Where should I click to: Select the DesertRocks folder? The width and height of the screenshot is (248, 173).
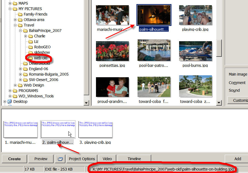click(x=39, y=63)
